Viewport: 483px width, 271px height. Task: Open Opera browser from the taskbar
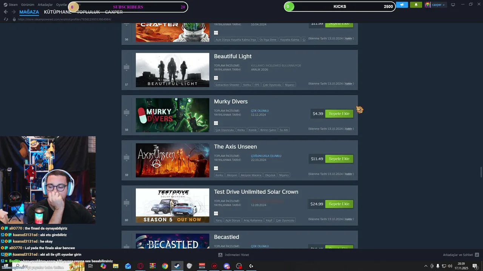coord(140,266)
